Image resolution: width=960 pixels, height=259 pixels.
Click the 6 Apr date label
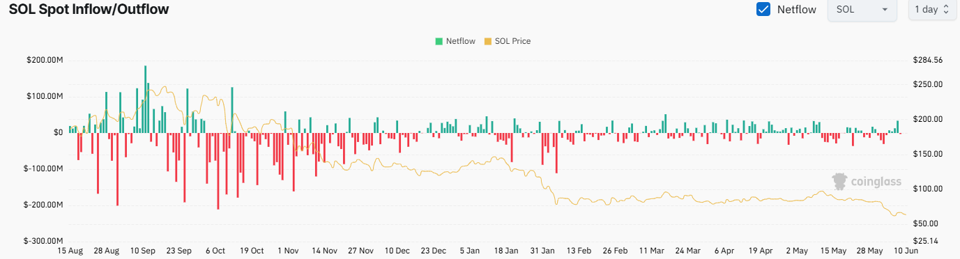(724, 250)
